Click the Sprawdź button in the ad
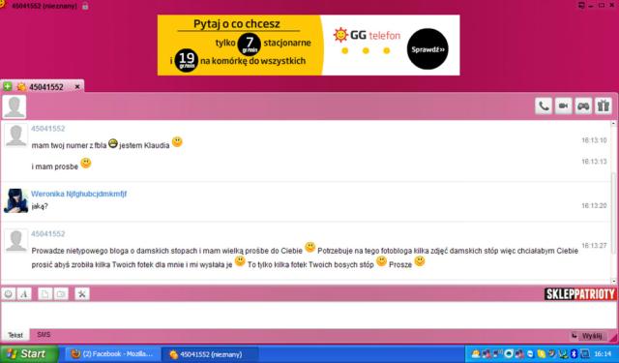This screenshot has width=619, height=363. (427, 49)
